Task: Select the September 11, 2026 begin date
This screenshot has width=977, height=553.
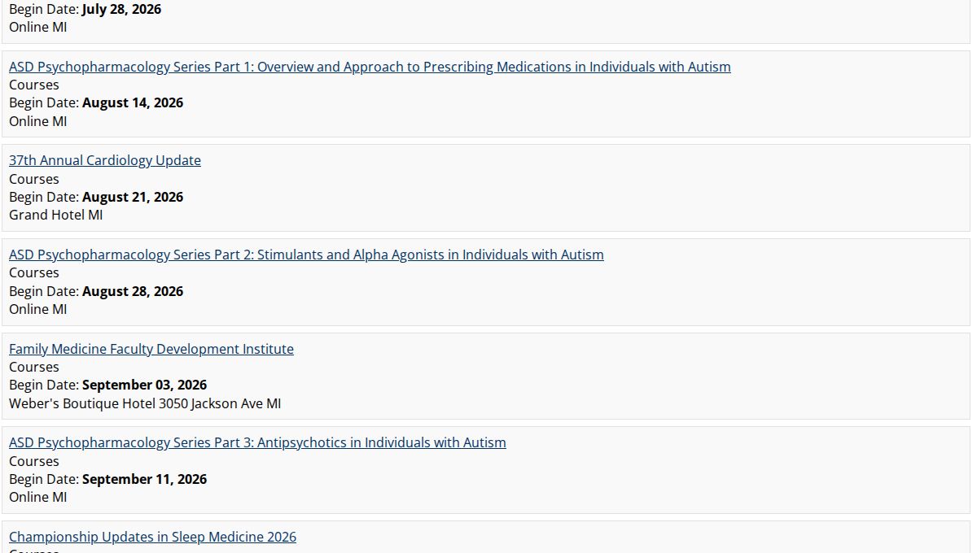Action: pos(145,479)
